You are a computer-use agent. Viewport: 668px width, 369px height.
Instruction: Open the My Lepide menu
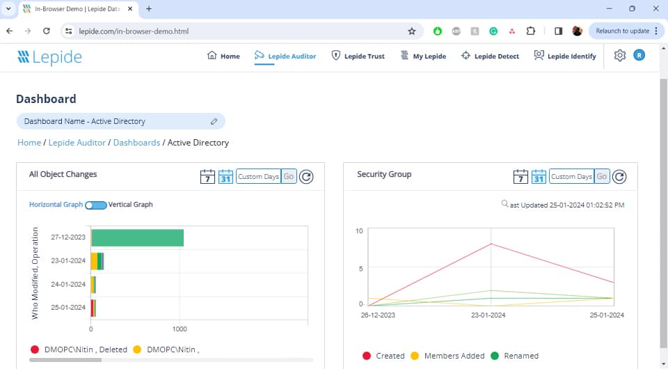pos(423,56)
